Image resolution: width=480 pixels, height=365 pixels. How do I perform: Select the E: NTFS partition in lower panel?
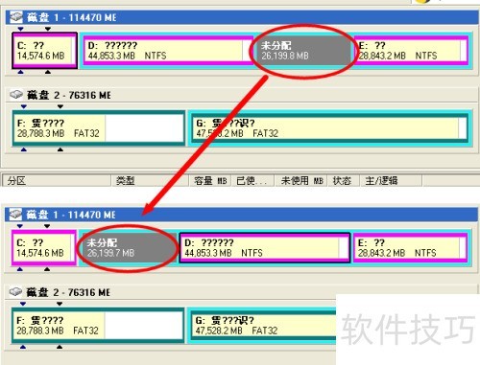[411, 248]
